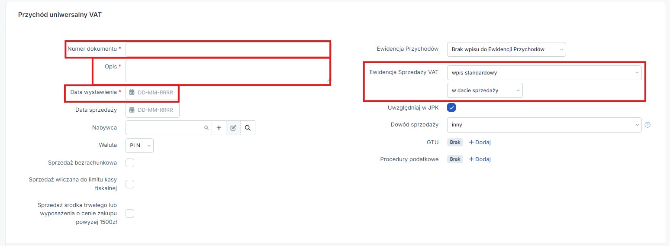Click the Nabywca search input field
The width and height of the screenshot is (670, 246).
[x=164, y=128]
